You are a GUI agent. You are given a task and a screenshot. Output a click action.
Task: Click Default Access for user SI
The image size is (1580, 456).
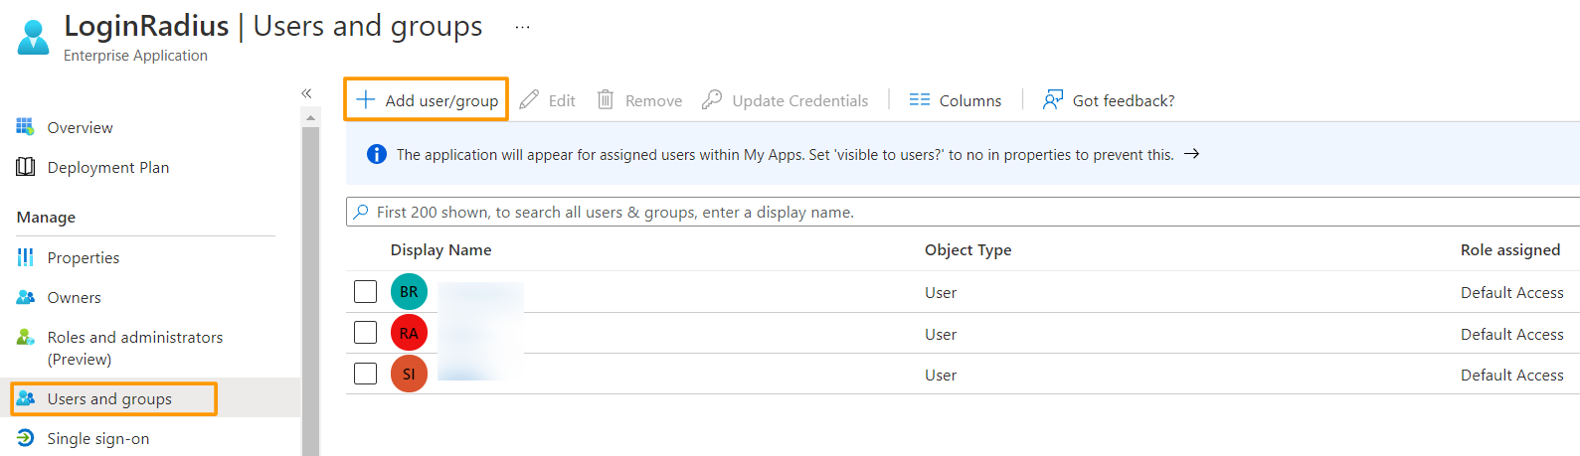pyautogui.click(x=1512, y=375)
